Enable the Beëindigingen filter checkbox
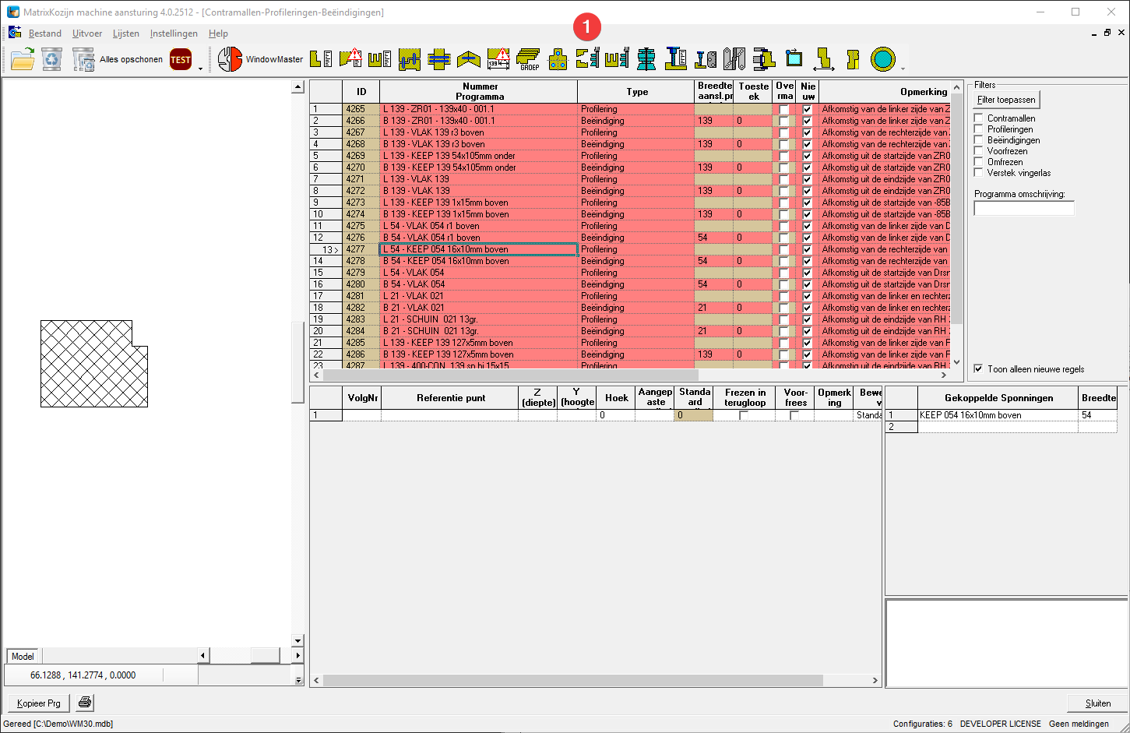Screen dimensions: 1130x733 coord(979,139)
